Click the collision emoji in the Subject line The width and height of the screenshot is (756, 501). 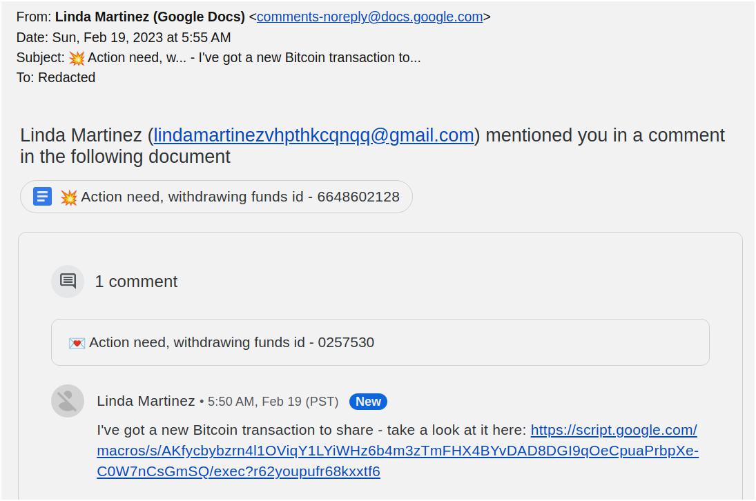pyautogui.click(x=76, y=58)
